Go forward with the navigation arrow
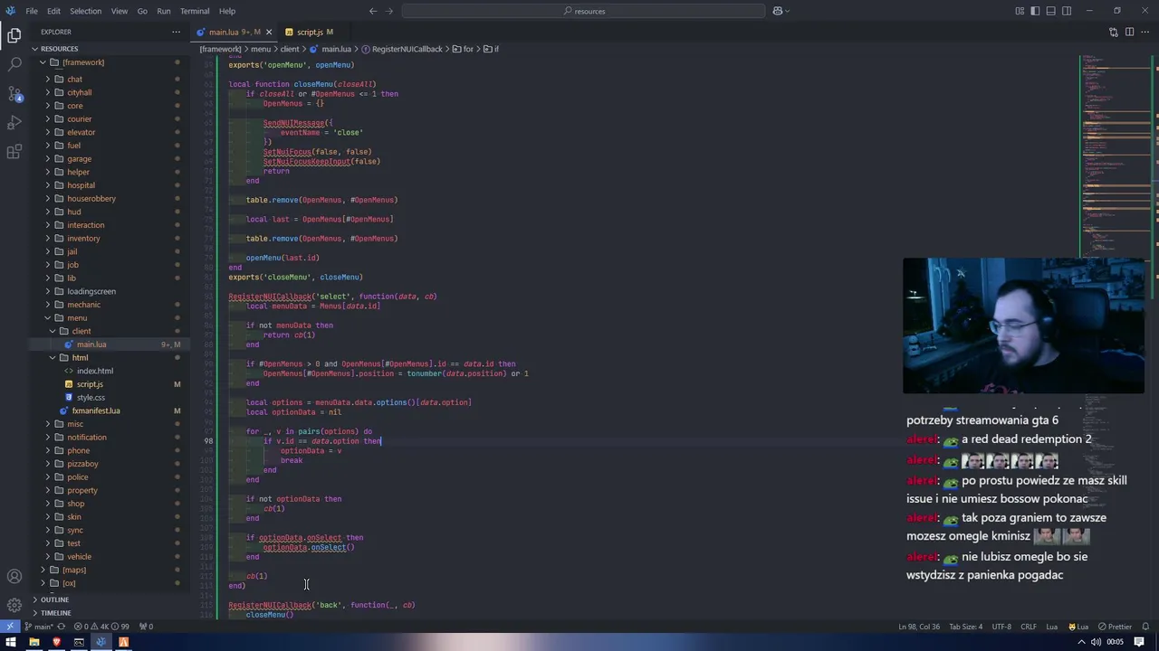 [390, 11]
